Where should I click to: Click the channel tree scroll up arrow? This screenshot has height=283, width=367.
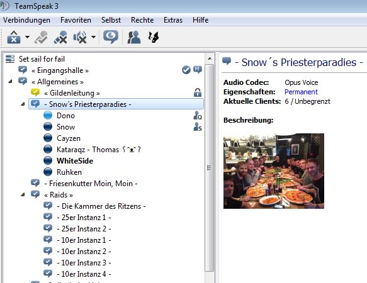point(210,58)
